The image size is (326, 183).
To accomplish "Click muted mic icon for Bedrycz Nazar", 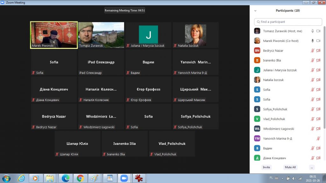I will 313,51.
